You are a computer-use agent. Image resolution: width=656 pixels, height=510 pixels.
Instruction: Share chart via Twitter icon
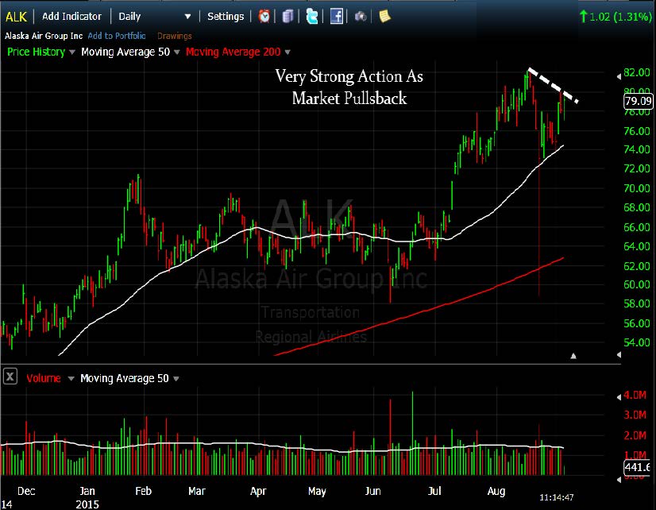(311, 17)
